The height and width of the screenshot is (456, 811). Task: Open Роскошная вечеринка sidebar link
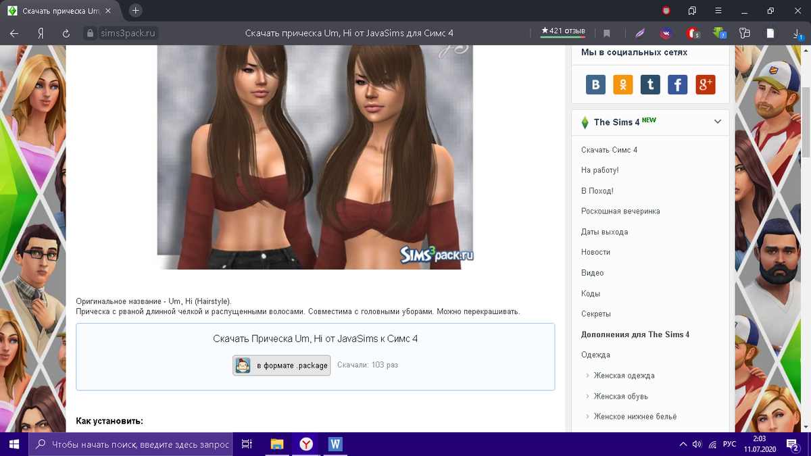point(620,211)
